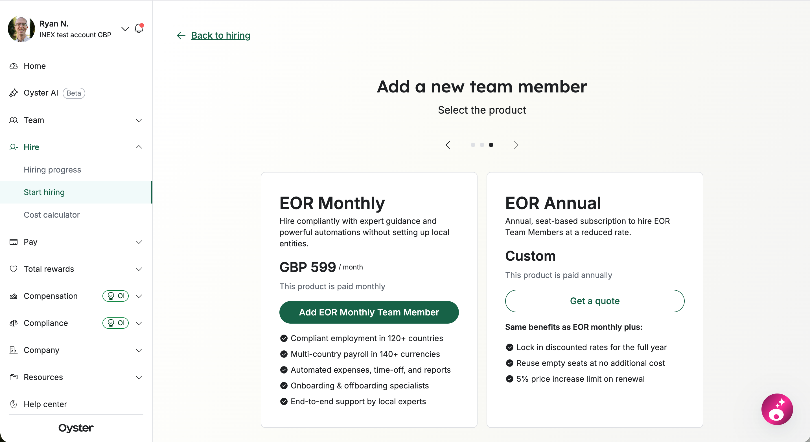Click the Resources folder icon

14,377
